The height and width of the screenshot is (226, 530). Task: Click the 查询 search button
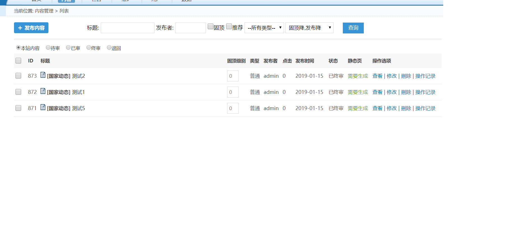tap(353, 28)
